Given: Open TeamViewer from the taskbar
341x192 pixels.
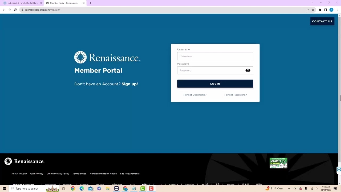Looking at the screenshot, I should (116, 189).
